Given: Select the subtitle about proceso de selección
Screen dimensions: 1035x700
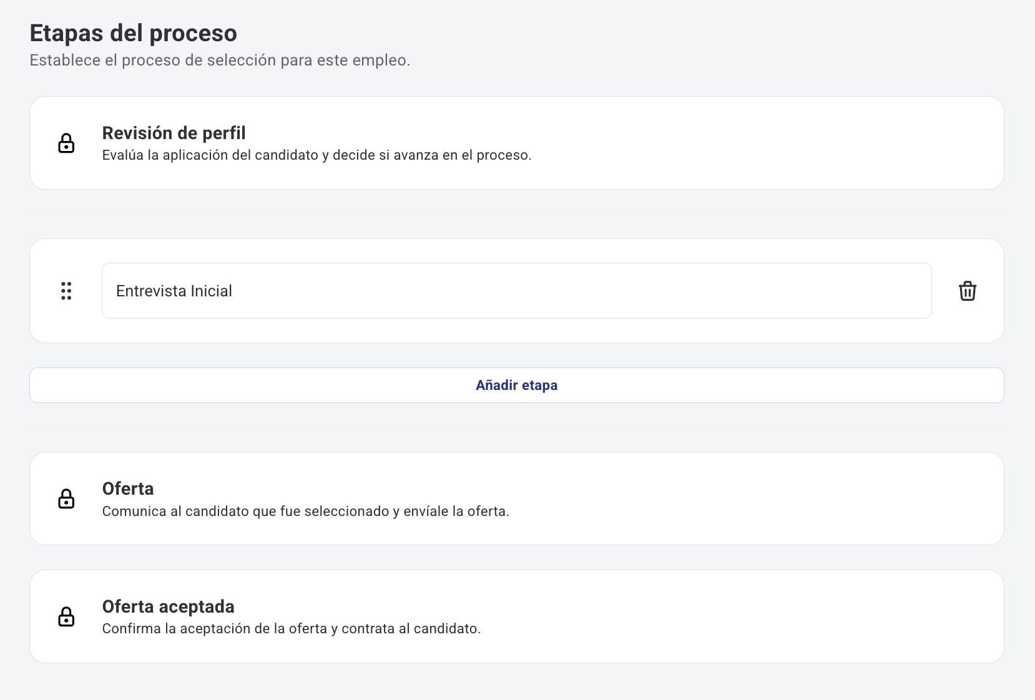Looking at the screenshot, I should coord(220,61).
